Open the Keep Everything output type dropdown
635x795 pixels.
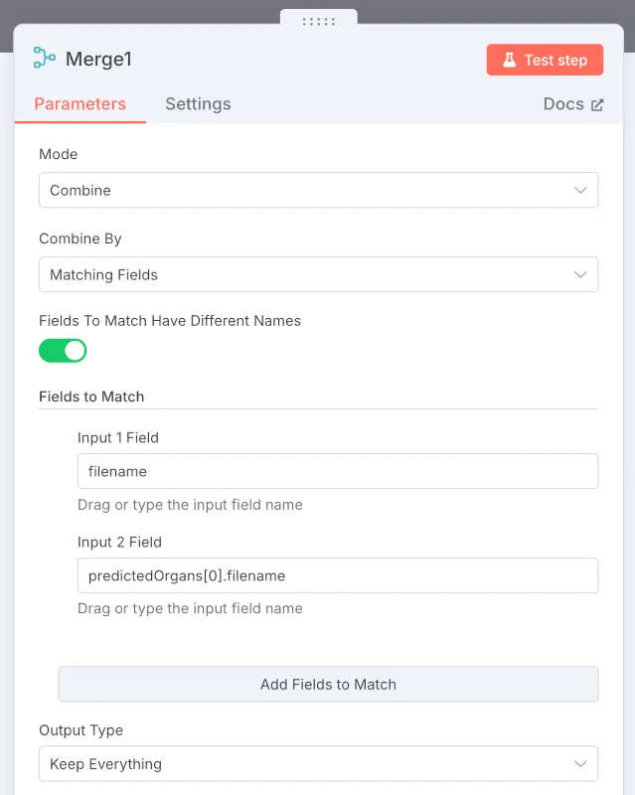tap(318, 764)
